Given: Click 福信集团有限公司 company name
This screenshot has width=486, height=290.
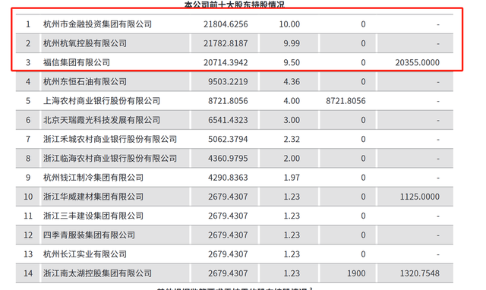Looking at the screenshot, I should pos(77,62).
